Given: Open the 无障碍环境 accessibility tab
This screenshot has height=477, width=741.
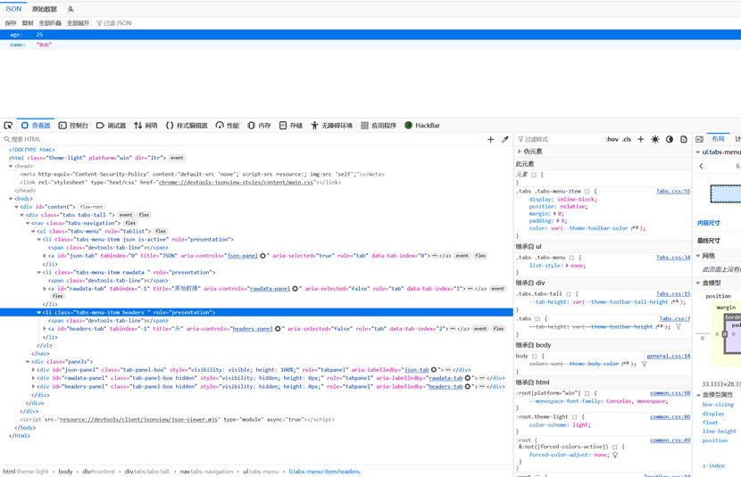Looking at the screenshot, I should click(x=332, y=126).
